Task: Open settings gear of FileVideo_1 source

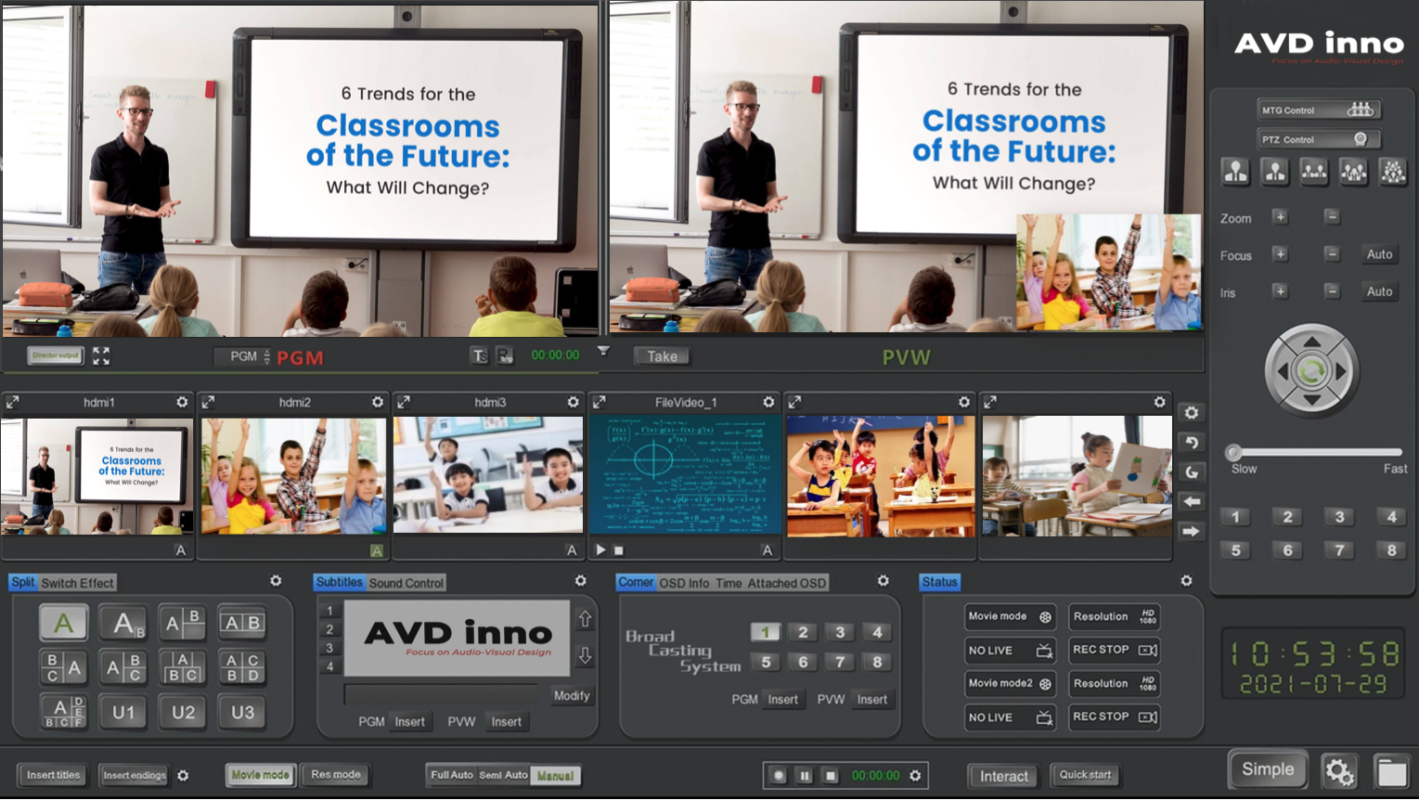Action: coord(768,402)
